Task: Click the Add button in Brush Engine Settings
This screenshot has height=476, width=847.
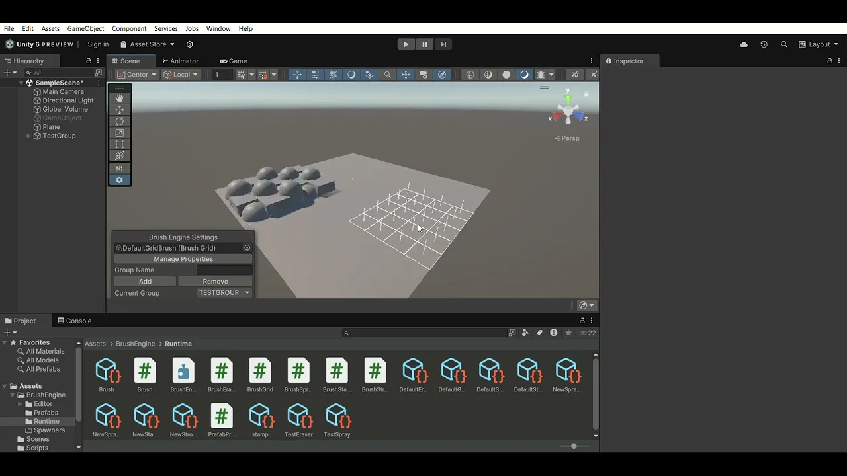Action: click(145, 282)
